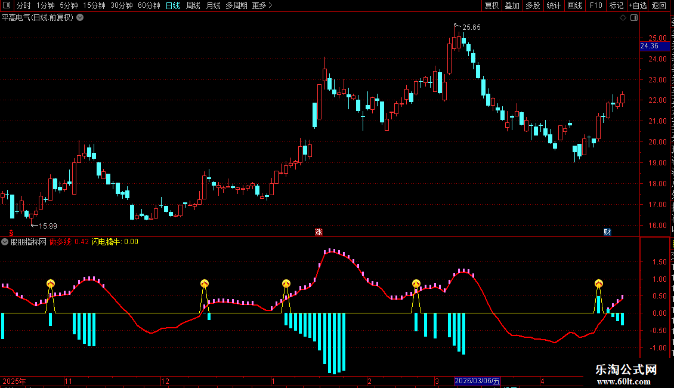The width and height of the screenshot is (674, 388).
Task: Click the 闪电擒牛: 0.00 indicator value
Action: pyautogui.click(x=115, y=242)
